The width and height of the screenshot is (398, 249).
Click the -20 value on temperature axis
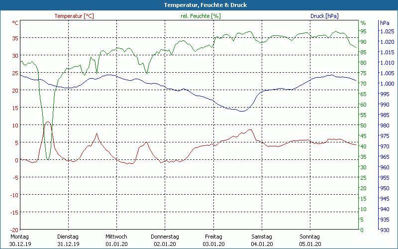coord(15,230)
